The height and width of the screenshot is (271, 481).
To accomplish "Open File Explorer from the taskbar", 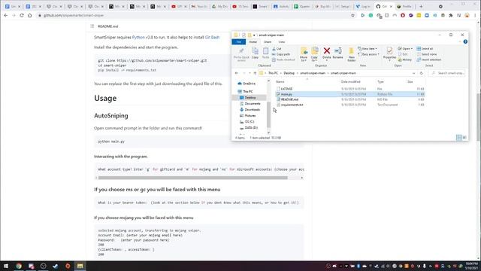I will (x=80, y=266).
